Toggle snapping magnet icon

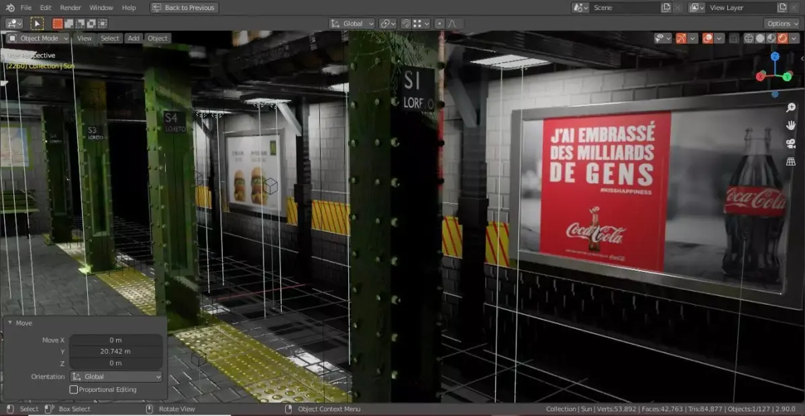406,23
